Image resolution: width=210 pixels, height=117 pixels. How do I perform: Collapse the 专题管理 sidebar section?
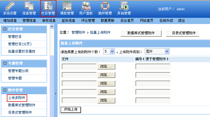coord(5,63)
